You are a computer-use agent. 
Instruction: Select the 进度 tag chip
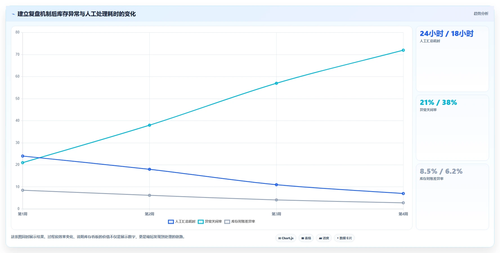point(324,238)
